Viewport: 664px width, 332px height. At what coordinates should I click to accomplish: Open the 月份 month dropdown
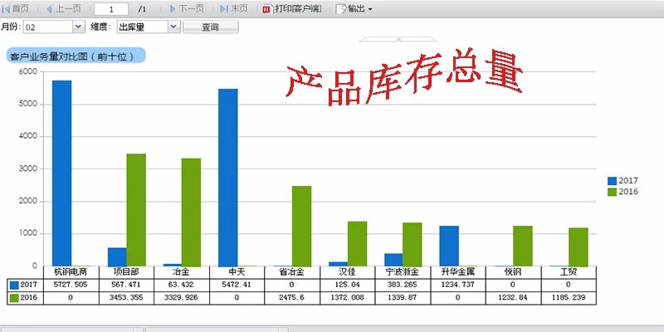coord(79,27)
